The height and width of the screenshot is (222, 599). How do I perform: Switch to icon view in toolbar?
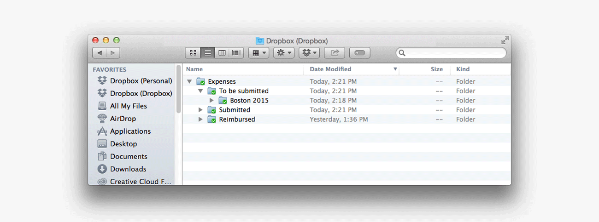[193, 53]
